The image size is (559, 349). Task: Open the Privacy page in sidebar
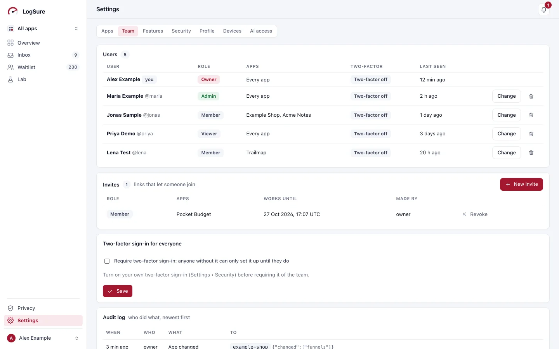(x=43, y=308)
